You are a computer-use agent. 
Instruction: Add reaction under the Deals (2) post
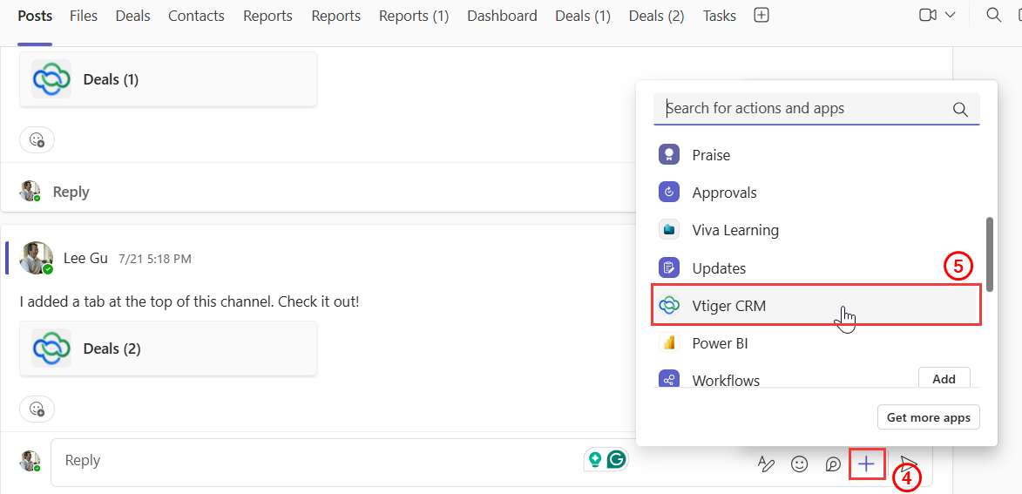[x=37, y=409]
